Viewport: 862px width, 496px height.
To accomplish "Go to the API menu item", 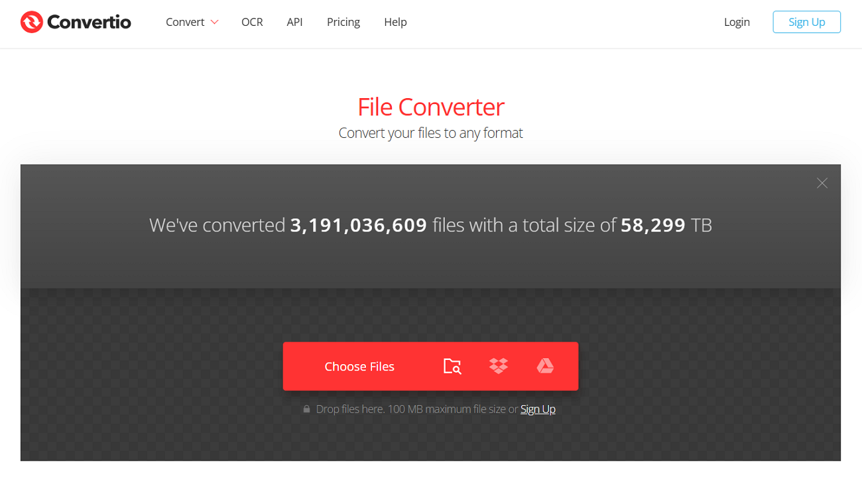I will (x=294, y=22).
